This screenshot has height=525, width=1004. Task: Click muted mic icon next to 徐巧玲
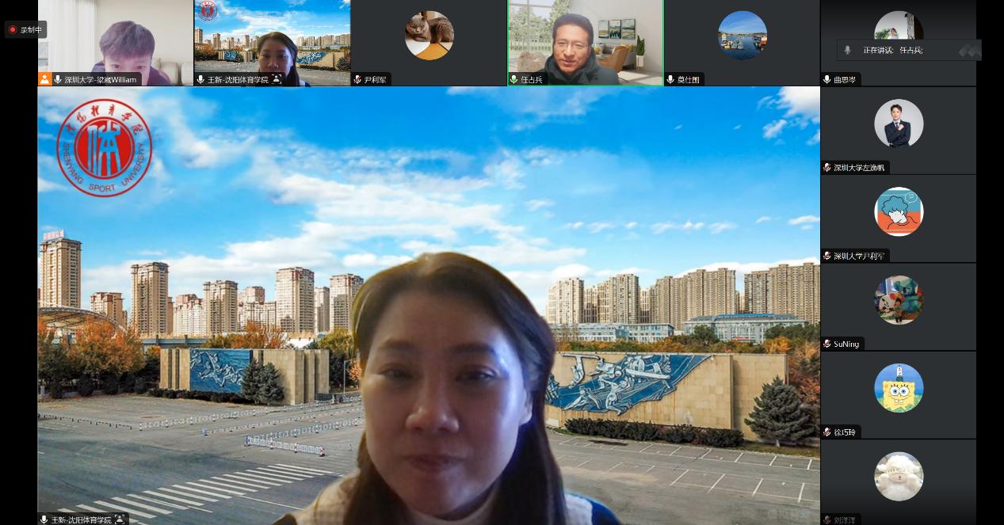point(827,432)
